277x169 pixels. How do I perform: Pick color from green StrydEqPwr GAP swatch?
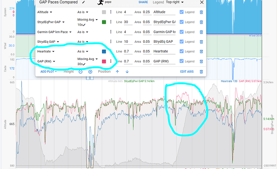click(x=104, y=22)
